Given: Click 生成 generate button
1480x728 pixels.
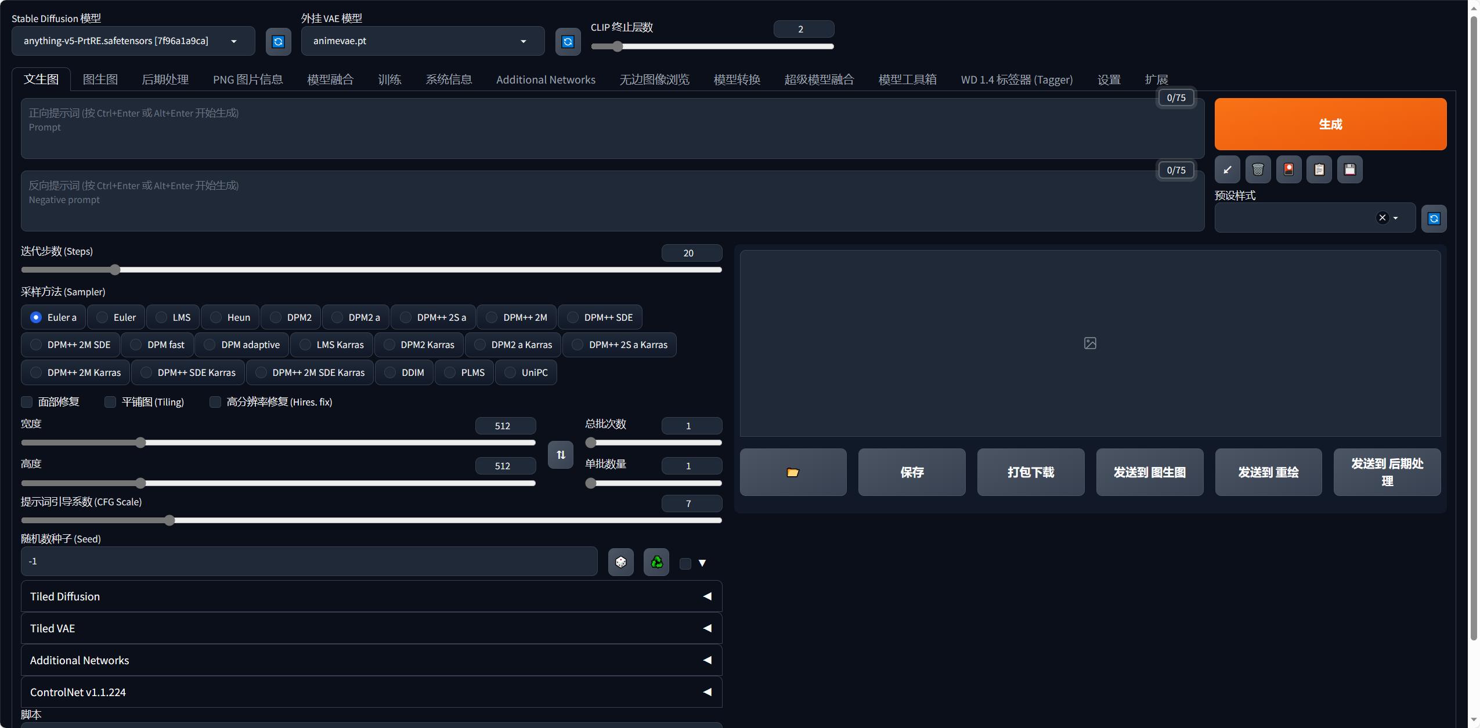Looking at the screenshot, I should (1330, 124).
